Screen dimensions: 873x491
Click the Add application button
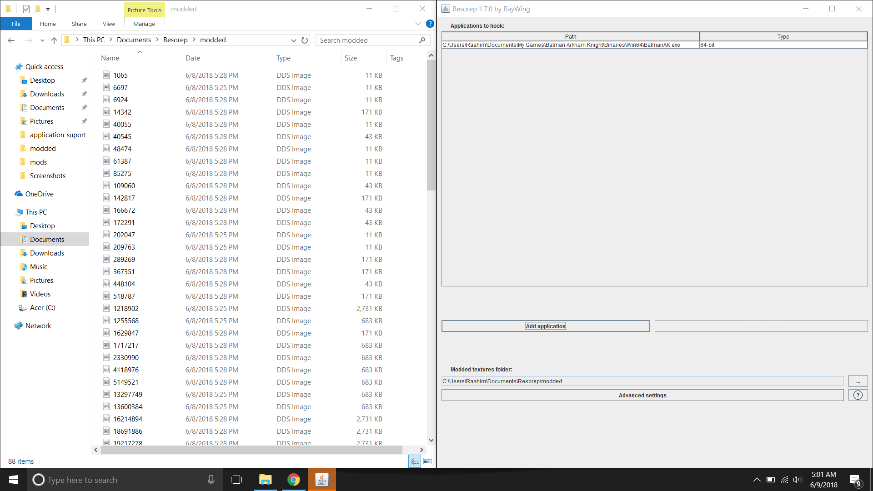(545, 326)
